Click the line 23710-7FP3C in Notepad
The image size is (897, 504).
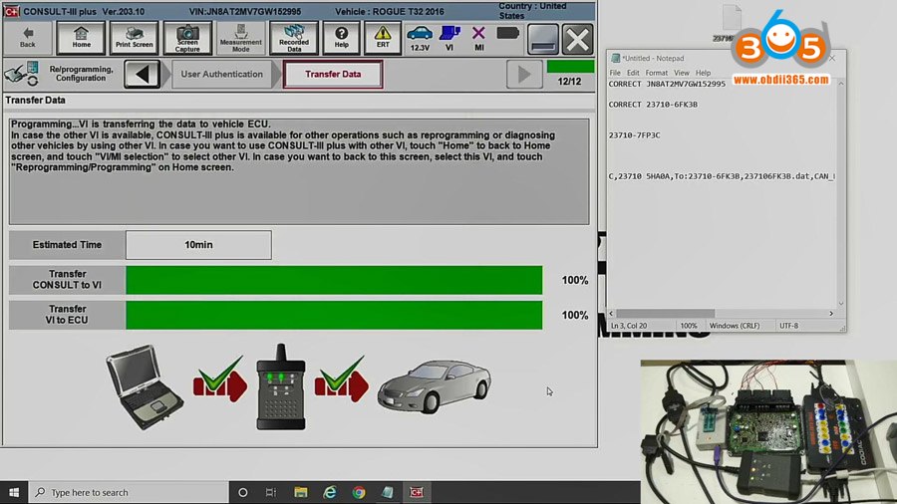(x=635, y=135)
